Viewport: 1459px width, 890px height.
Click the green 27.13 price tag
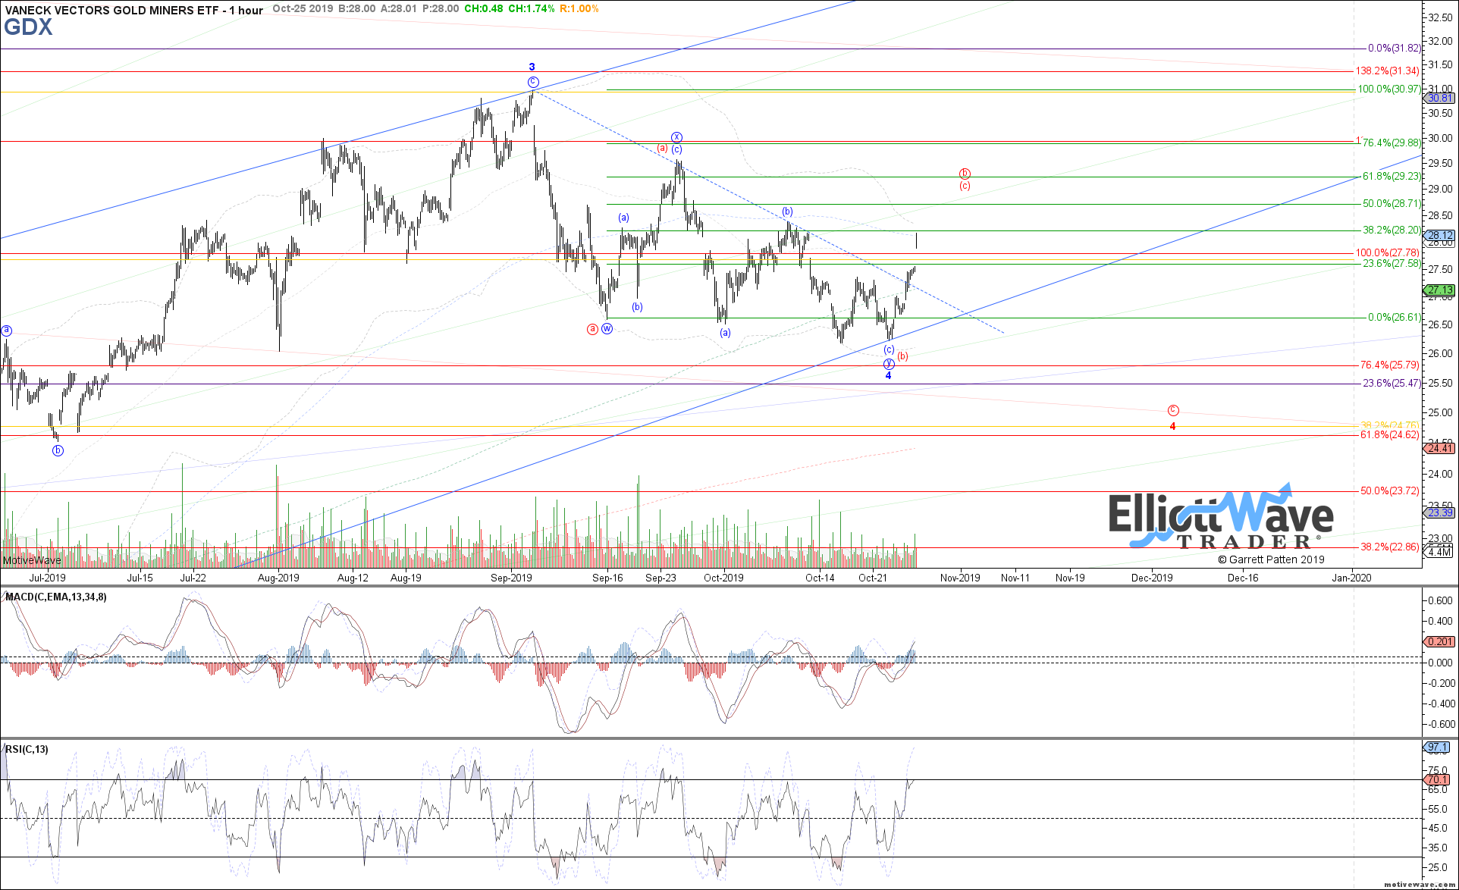(1440, 290)
